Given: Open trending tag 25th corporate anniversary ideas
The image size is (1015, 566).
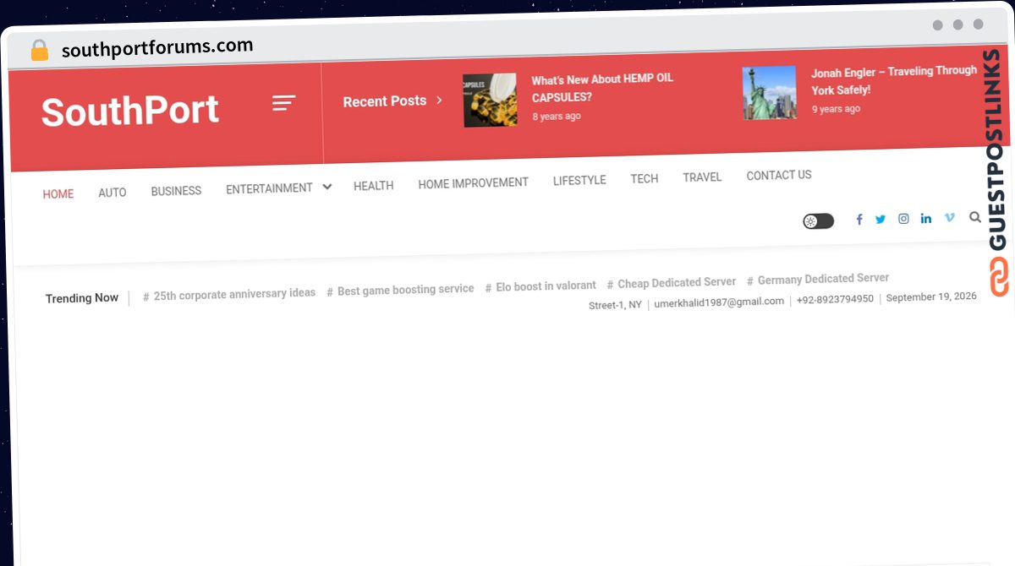Looking at the screenshot, I should pos(229,294).
